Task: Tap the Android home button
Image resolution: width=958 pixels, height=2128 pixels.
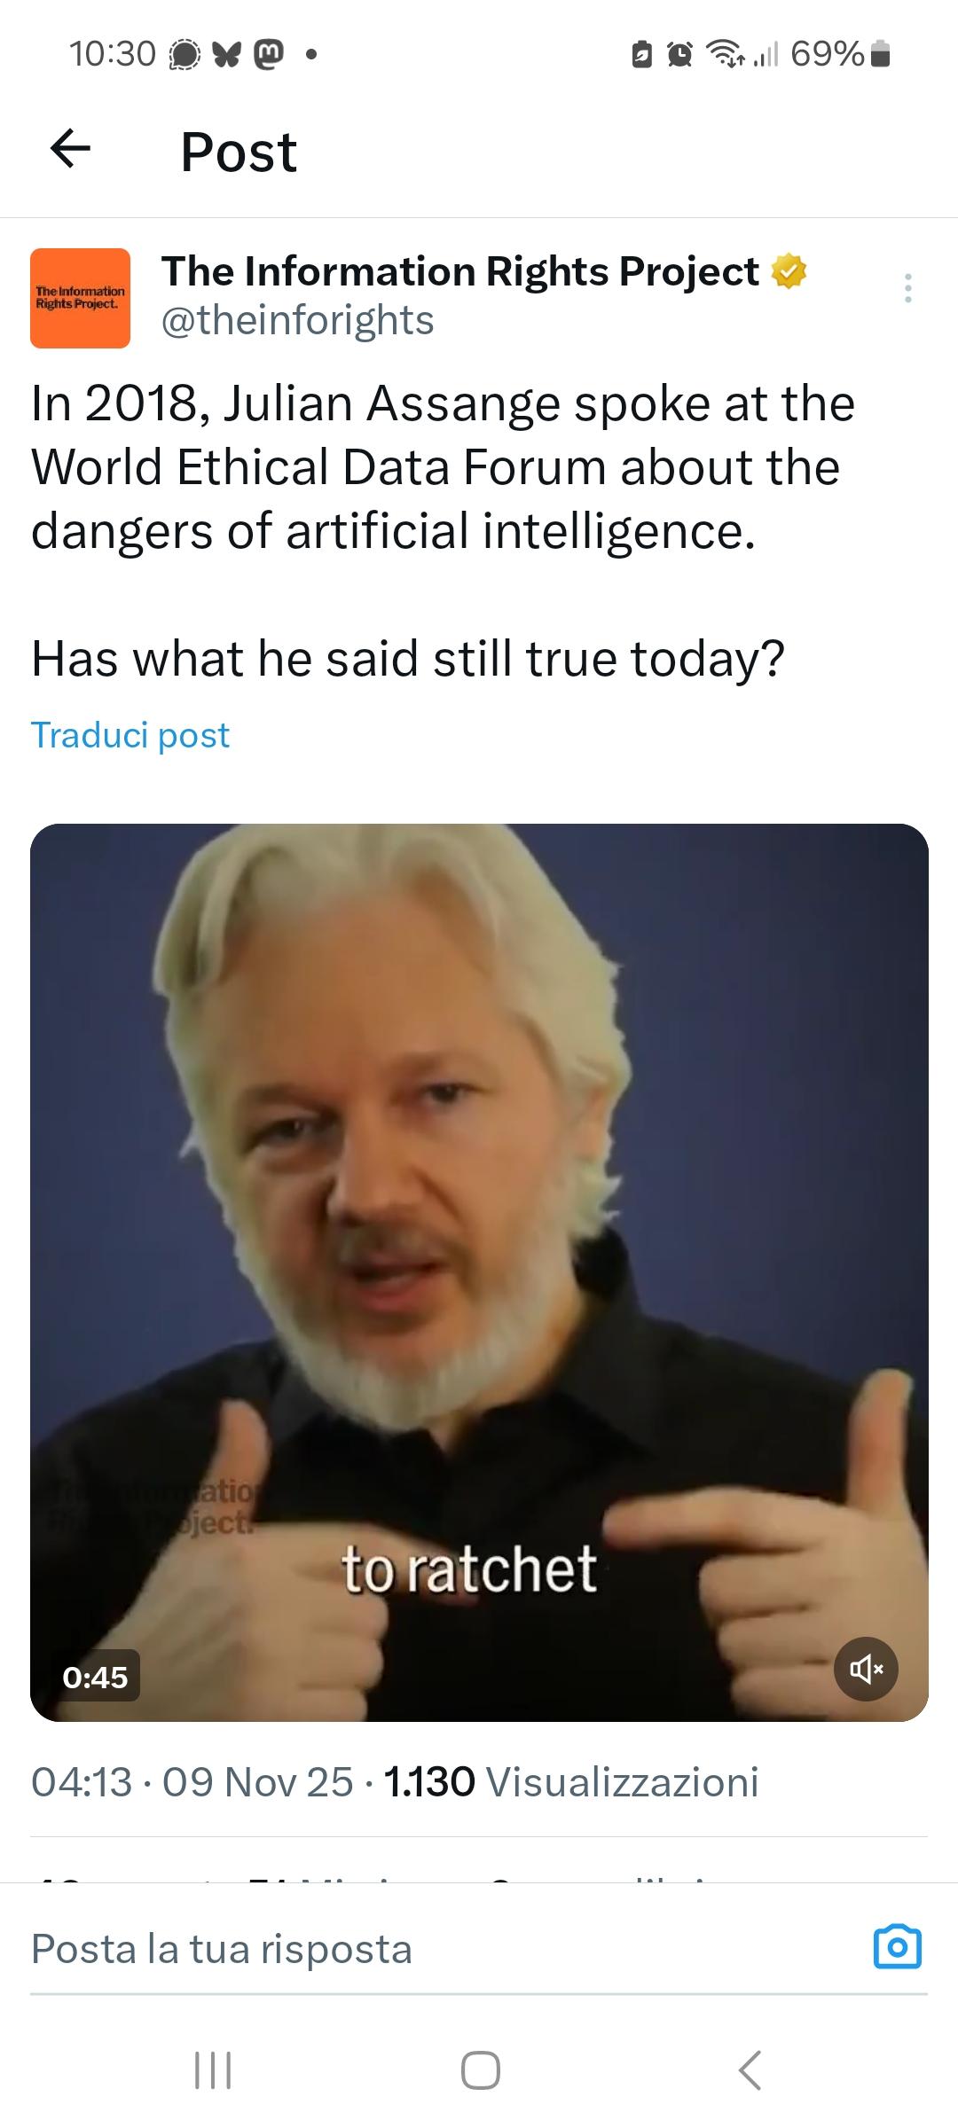Action: point(480,2070)
